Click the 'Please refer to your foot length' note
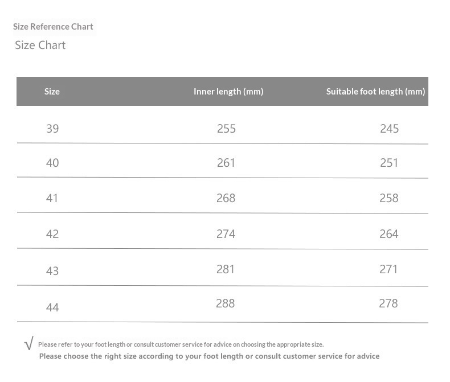 point(181,344)
